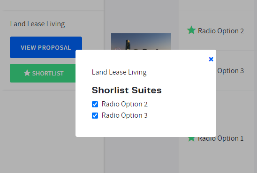Uncheck the Radio Option 3 checkbox
Screen dimensions: 257x173
pyautogui.click(x=95, y=115)
